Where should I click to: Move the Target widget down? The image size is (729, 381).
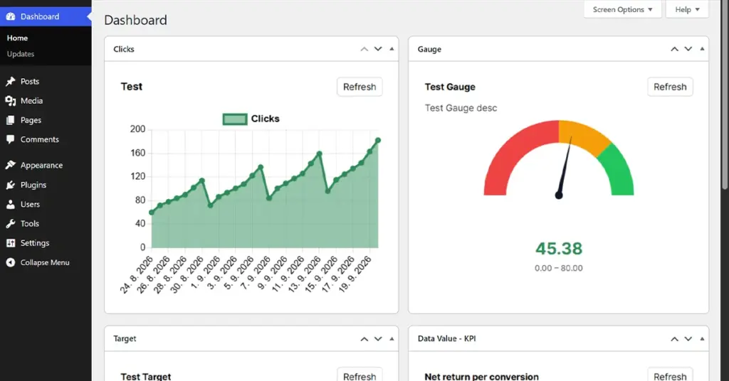pyautogui.click(x=378, y=339)
